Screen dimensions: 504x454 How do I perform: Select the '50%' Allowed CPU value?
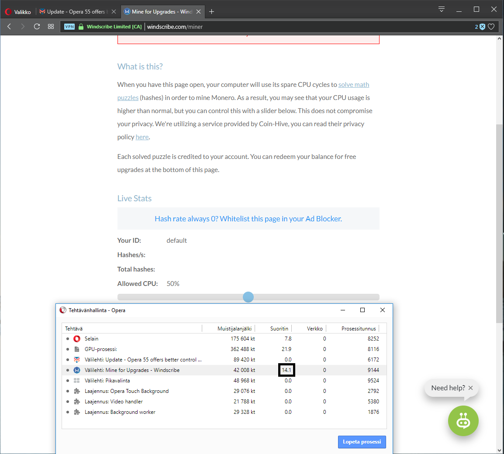tap(173, 284)
